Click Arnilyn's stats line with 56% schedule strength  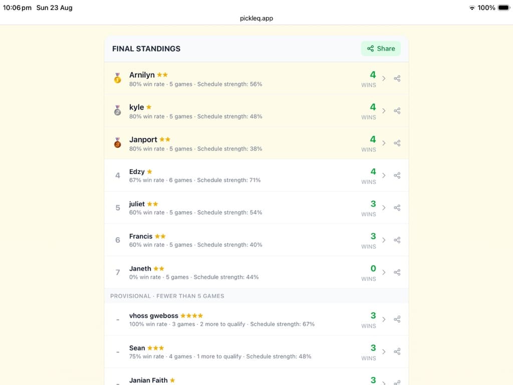click(196, 84)
